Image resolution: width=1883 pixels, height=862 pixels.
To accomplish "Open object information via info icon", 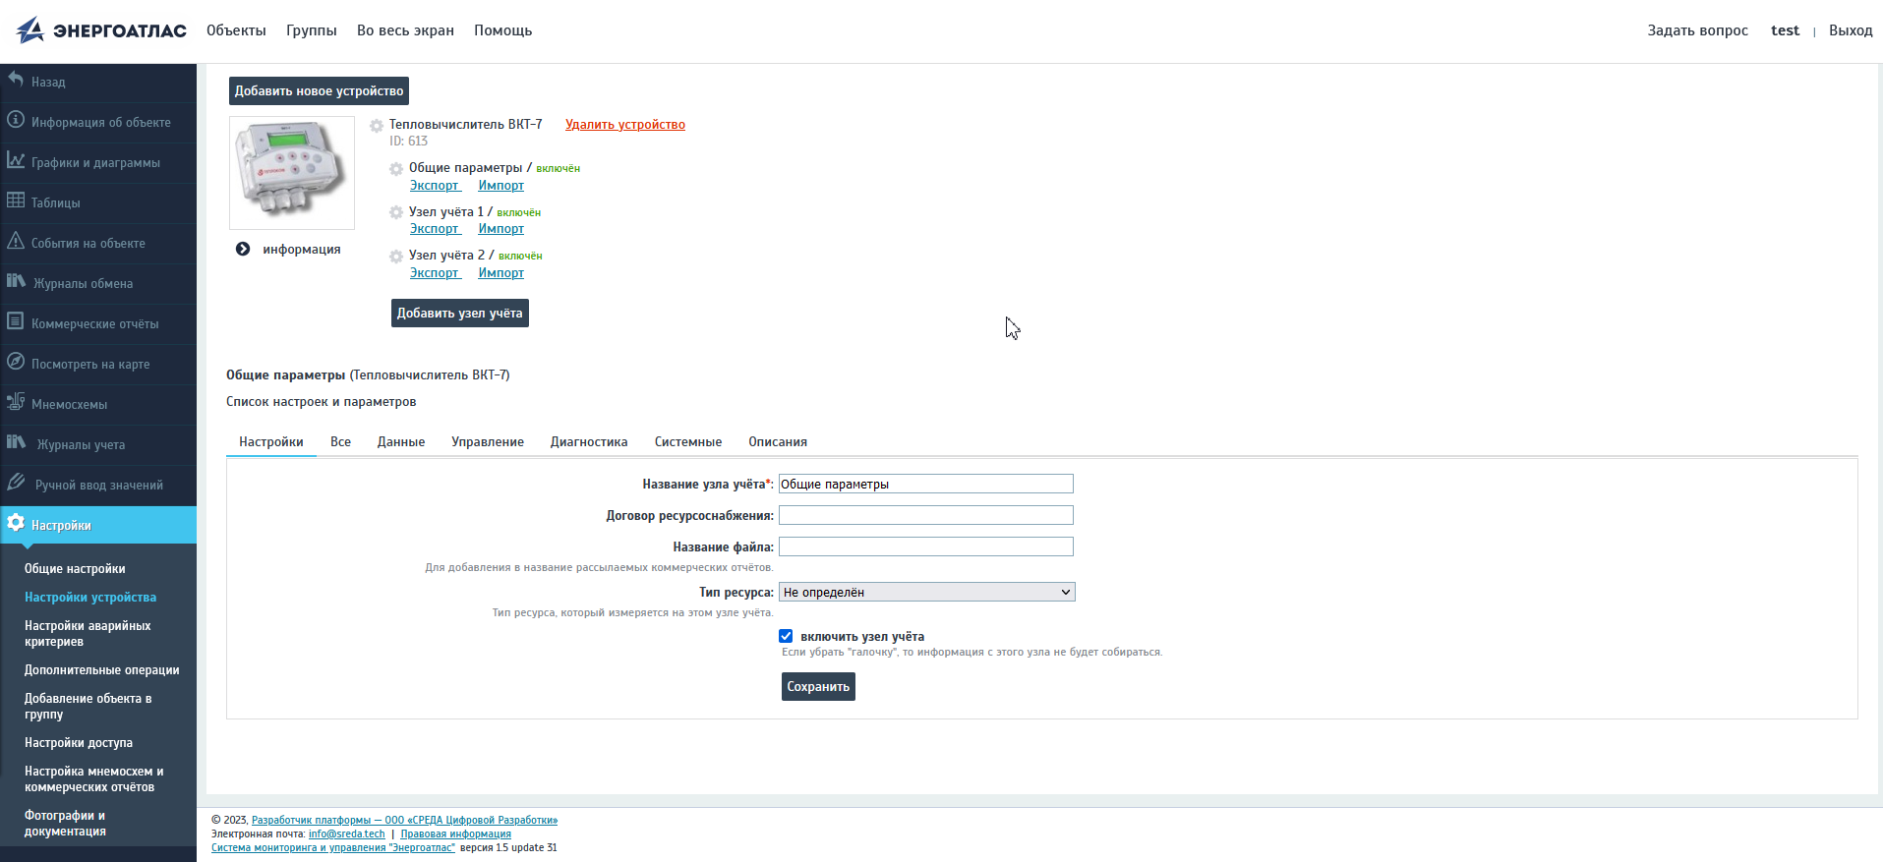I will (16, 120).
